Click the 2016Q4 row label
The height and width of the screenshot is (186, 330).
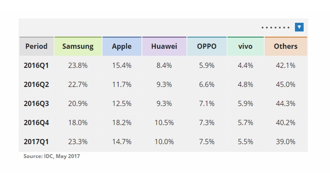coord(36,123)
